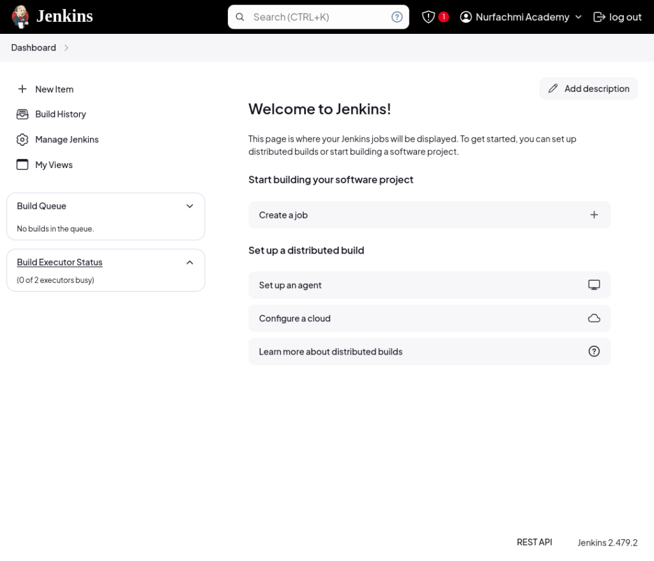Click the 'Welcome to Jenkins!' heading
Viewport: 654px width, 561px height.
click(319, 109)
